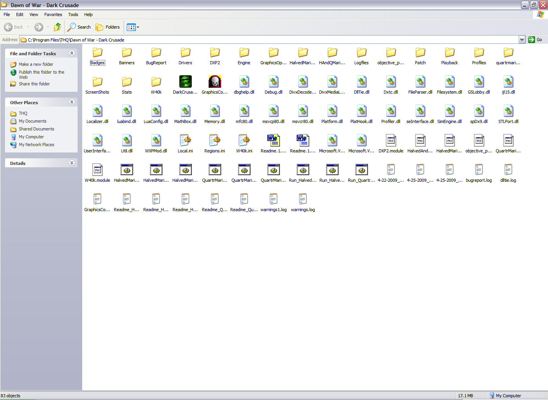Click the Go button
Image resolution: width=548 pixels, height=400 pixels.
[535, 40]
